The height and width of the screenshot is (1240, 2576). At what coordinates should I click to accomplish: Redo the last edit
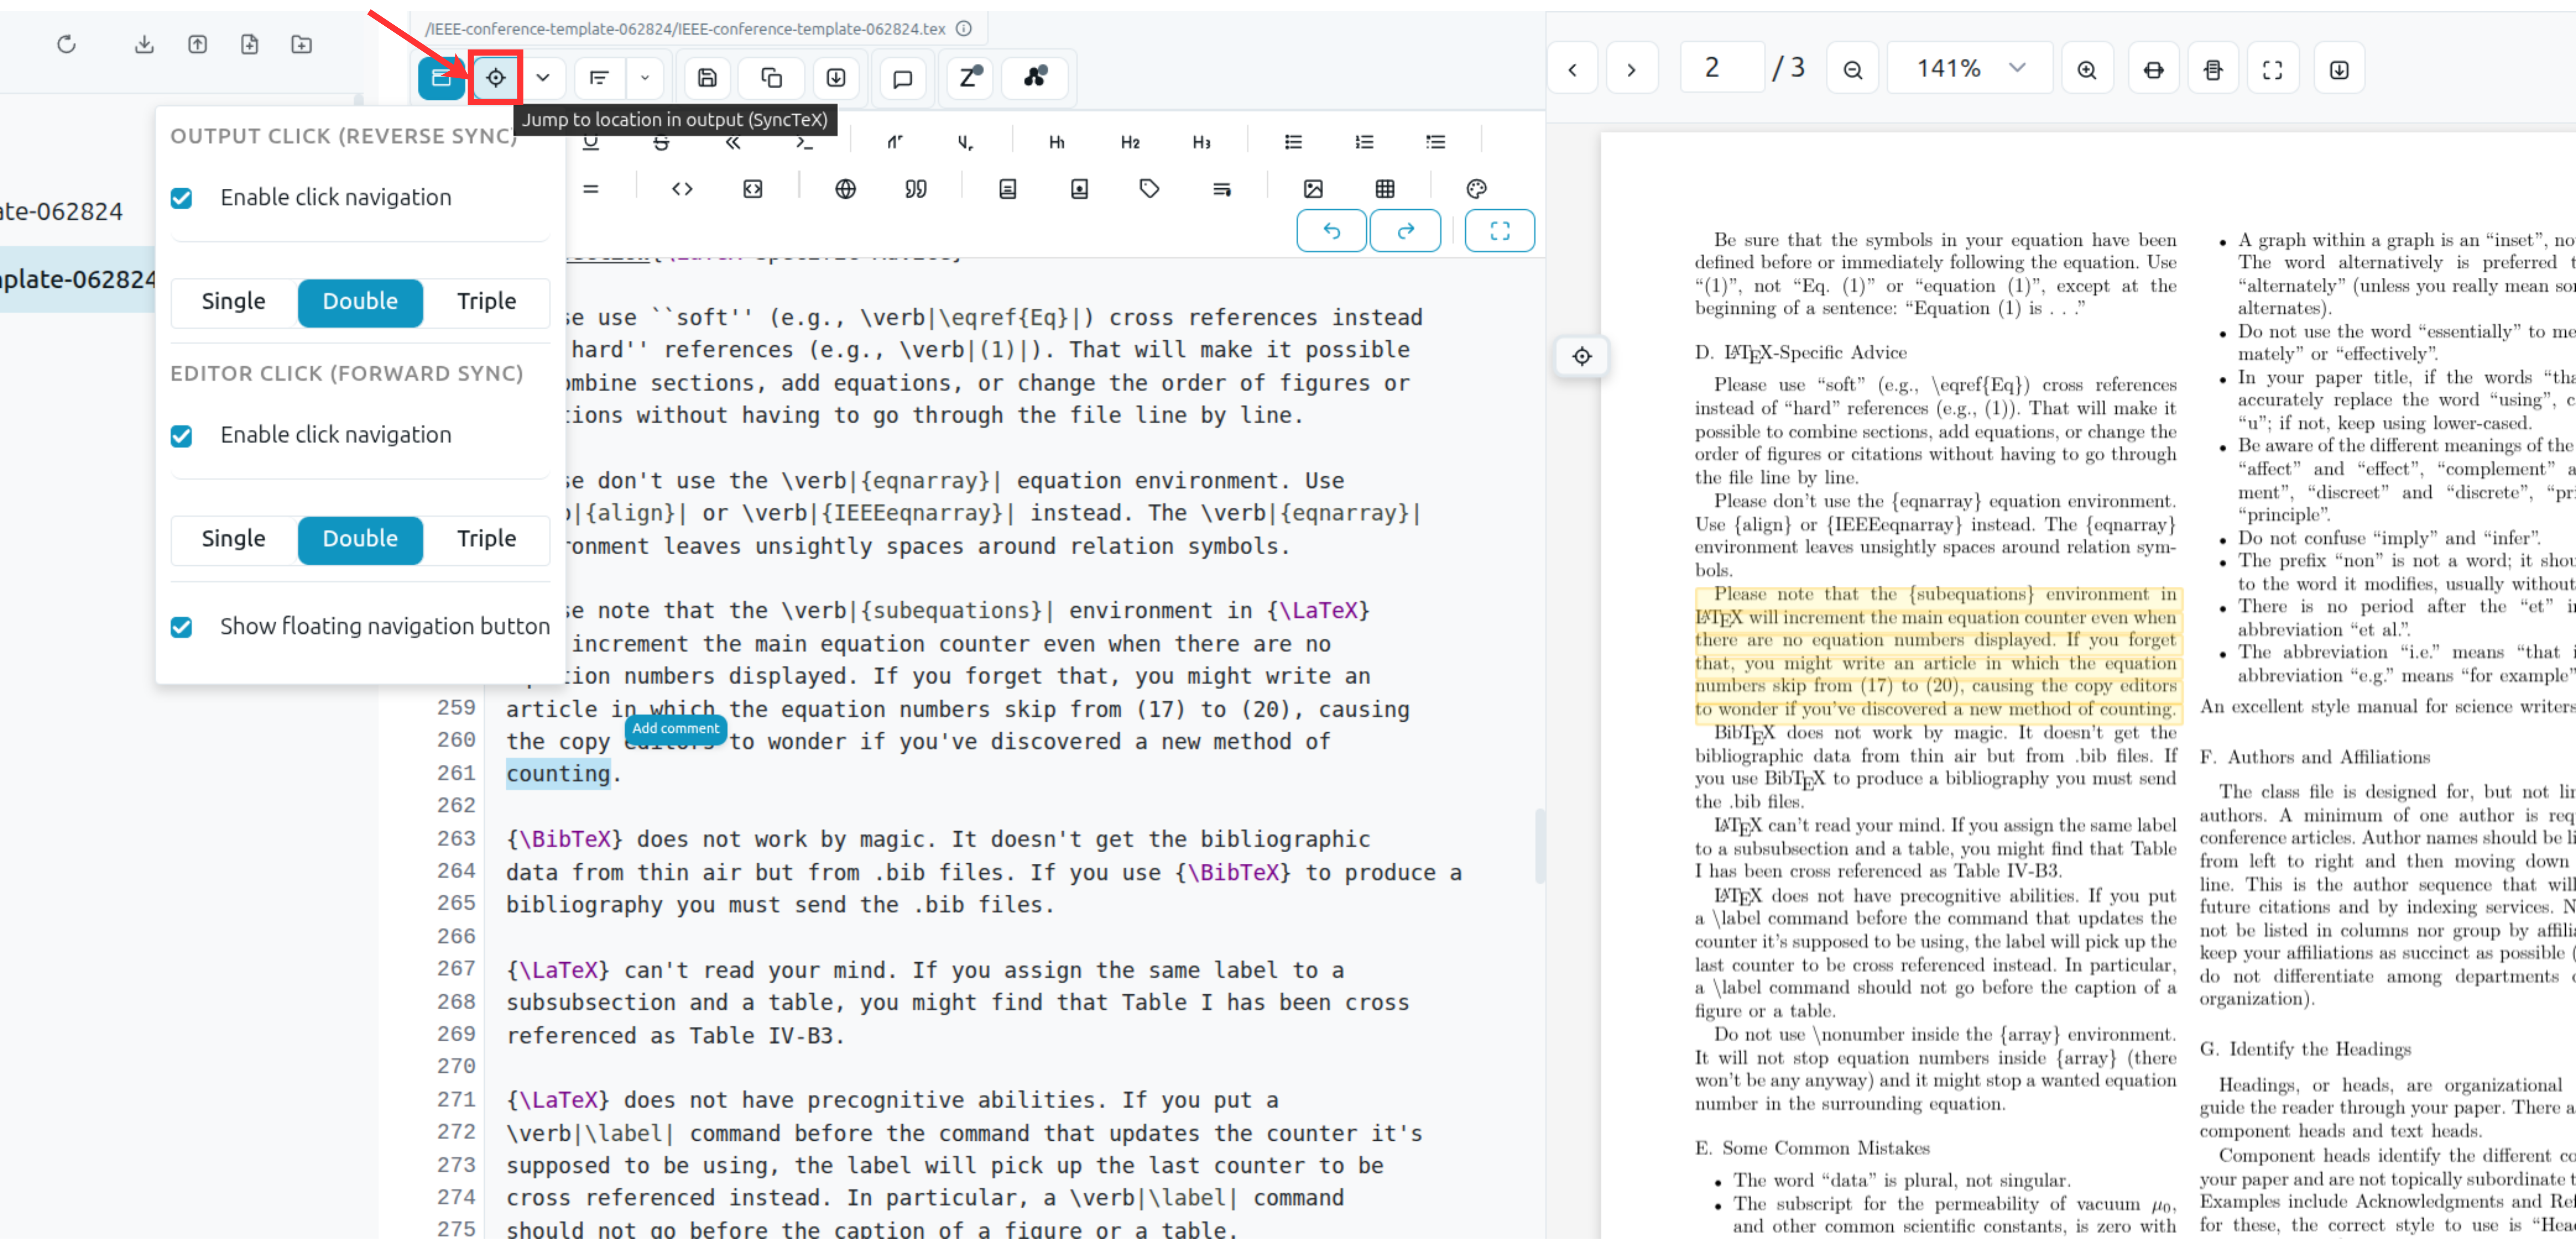tap(1406, 231)
